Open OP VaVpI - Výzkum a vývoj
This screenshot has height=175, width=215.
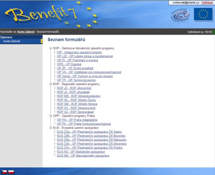[85, 76]
